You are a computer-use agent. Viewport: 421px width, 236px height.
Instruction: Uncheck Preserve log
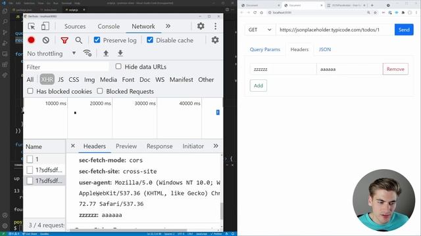(97, 40)
